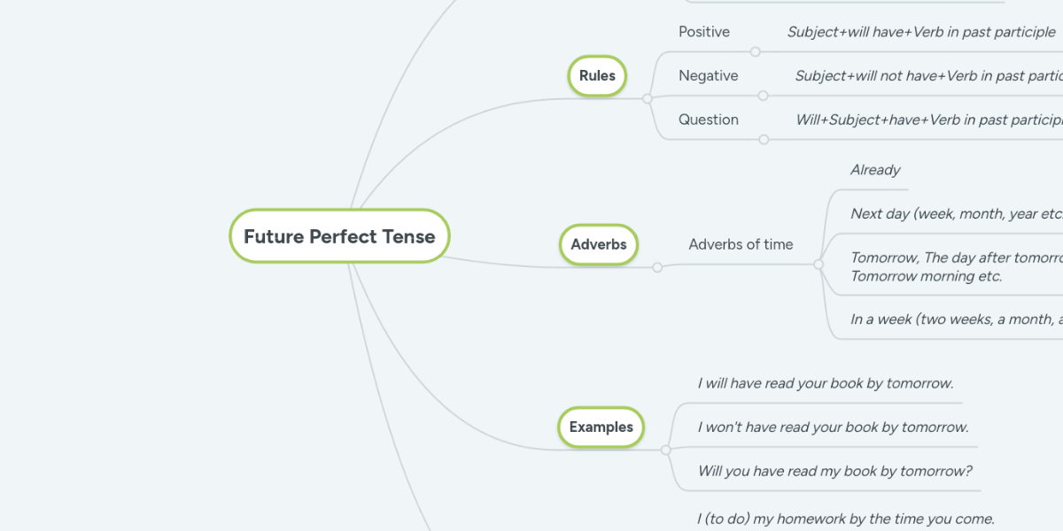Viewport: 1063px width, 531px height.
Task: Collapse the Examples branch circle
Action: click(x=666, y=450)
